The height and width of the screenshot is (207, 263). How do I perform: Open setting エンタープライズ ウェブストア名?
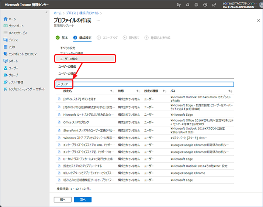pos(89,152)
